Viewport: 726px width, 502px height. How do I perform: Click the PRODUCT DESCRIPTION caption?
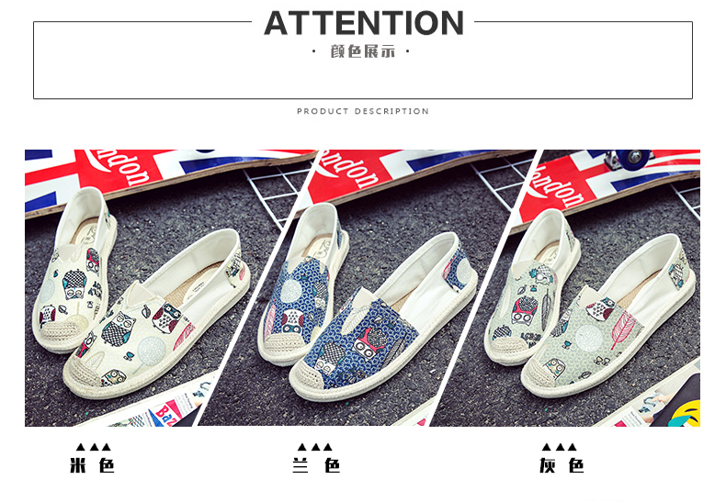pyautogui.click(x=363, y=111)
